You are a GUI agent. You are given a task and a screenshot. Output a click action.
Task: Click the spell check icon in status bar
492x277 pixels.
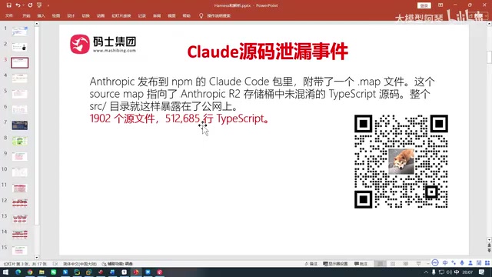(x=55, y=264)
